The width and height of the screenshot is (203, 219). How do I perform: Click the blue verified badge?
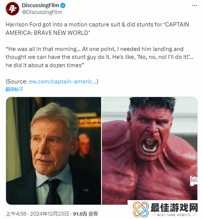point(63,5)
